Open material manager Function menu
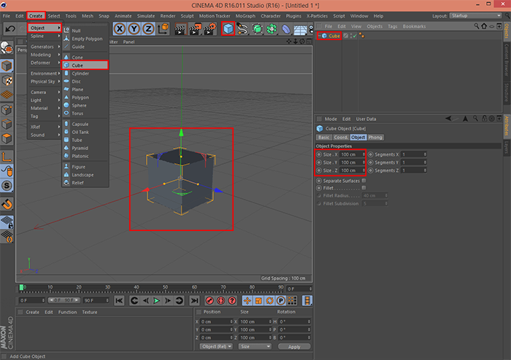Image resolution: width=511 pixels, height=360 pixels. point(67,312)
